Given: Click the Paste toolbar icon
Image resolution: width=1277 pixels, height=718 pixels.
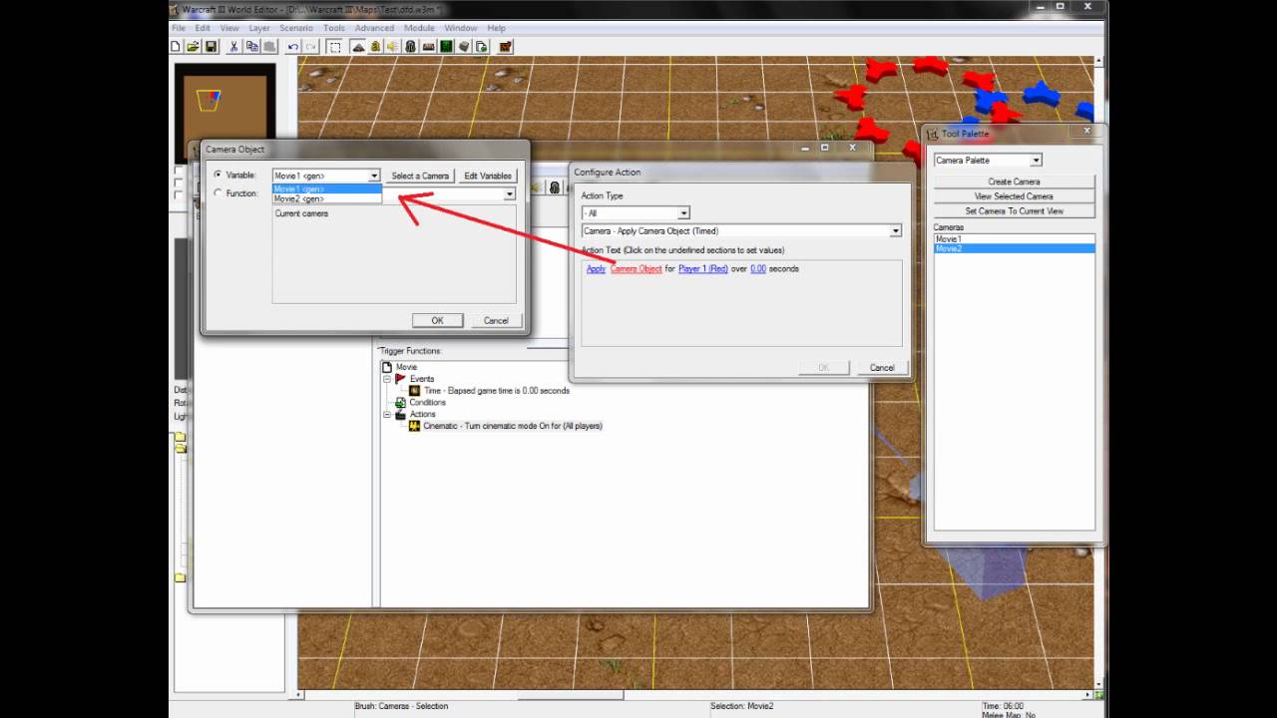Looking at the screenshot, I should click(269, 46).
